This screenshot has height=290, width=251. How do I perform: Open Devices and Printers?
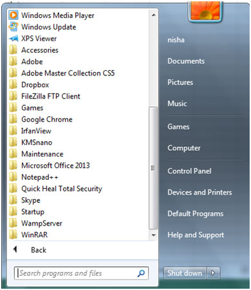(200, 192)
